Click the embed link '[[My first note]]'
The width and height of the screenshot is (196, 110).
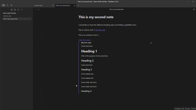click(85, 40)
